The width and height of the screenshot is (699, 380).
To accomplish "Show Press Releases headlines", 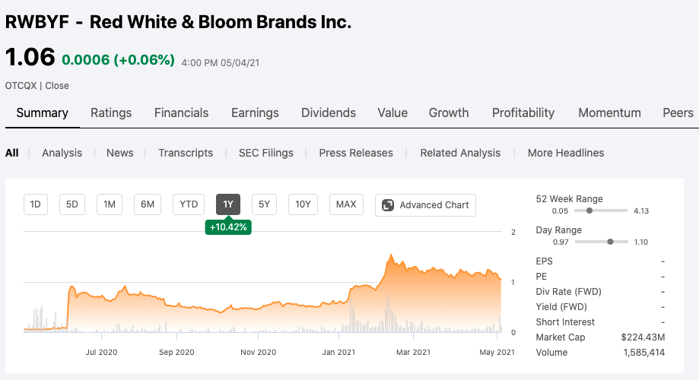I will tap(356, 153).
